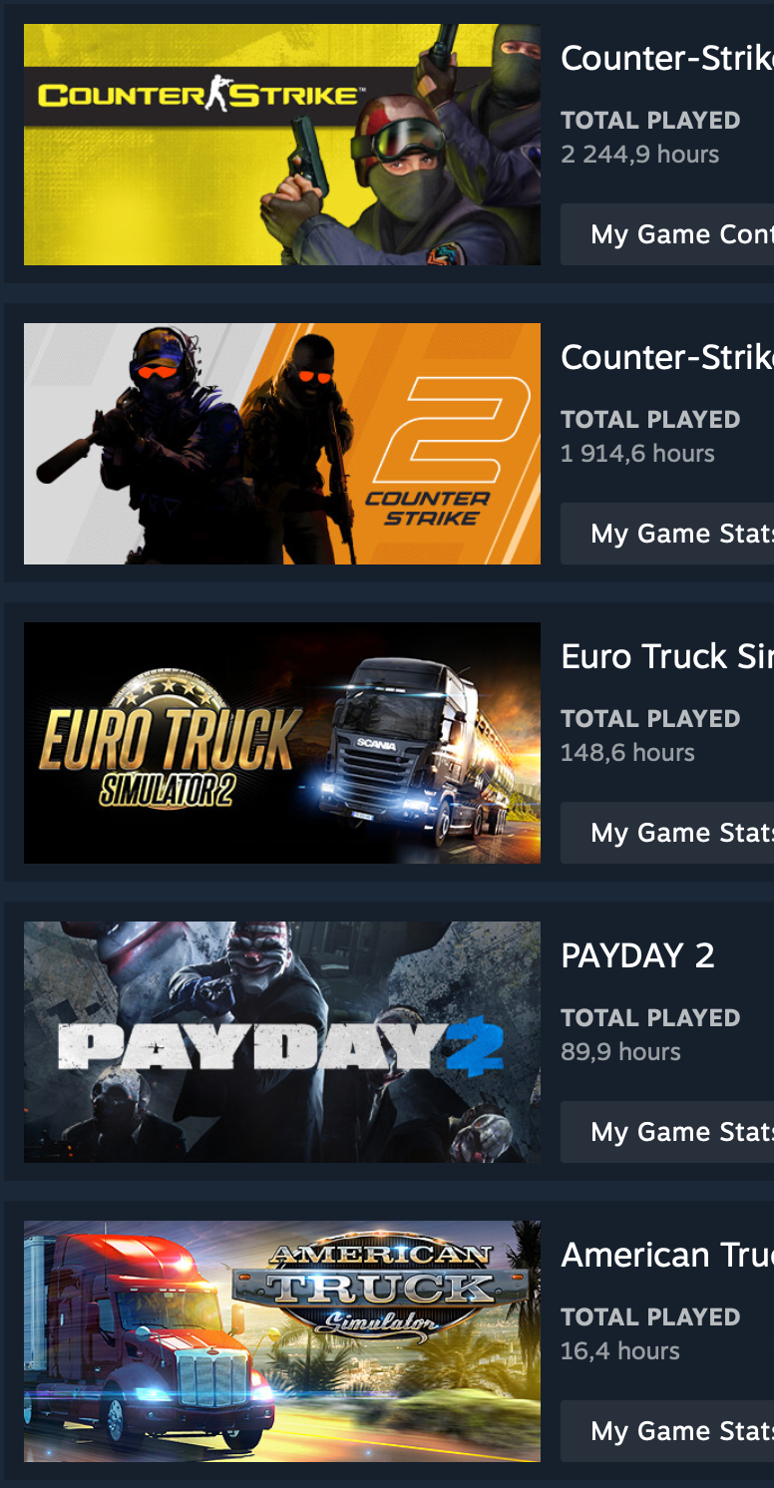
Task: Open My Game Stats for Counter-Strike 2
Action: 667,534
